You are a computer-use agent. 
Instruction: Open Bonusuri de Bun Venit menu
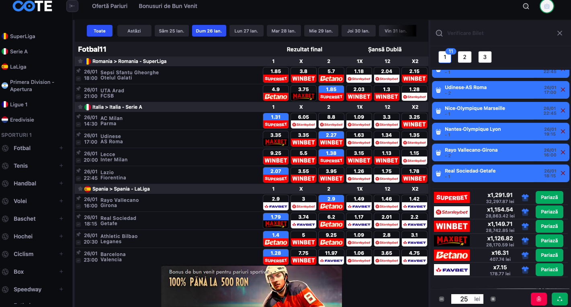pyautogui.click(x=168, y=6)
